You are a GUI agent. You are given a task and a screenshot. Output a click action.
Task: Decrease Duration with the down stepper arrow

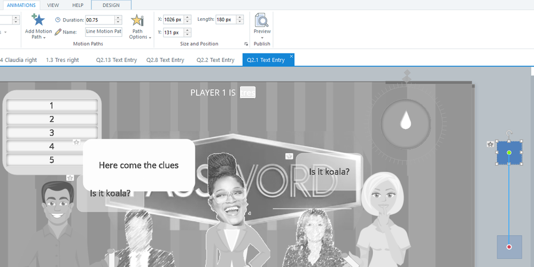[x=118, y=22]
